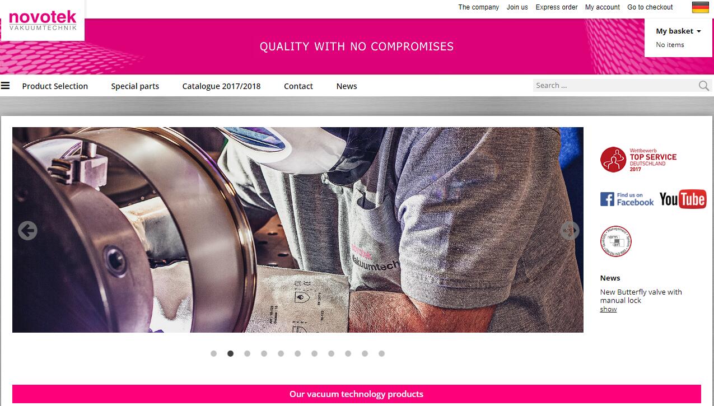This screenshot has width=714, height=406.
Task: Click the novotek Vakuumtechnik logo
Action: pos(43,21)
